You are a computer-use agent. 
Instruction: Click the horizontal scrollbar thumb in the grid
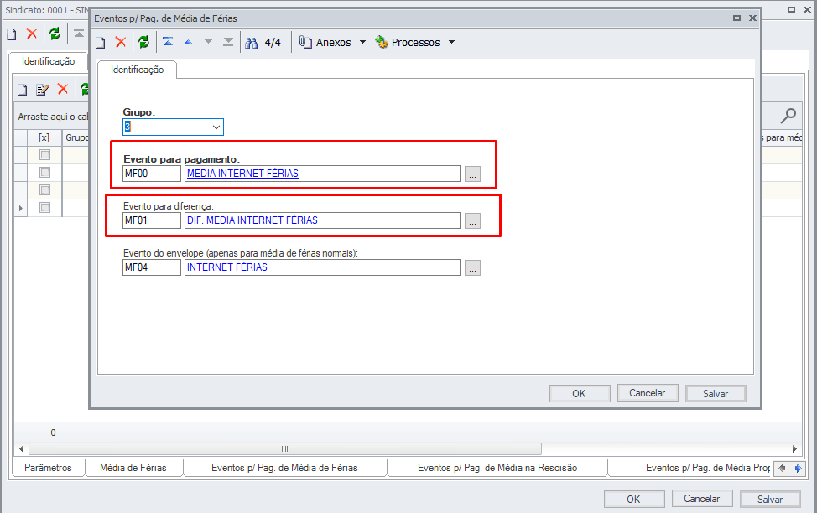click(x=285, y=449)
